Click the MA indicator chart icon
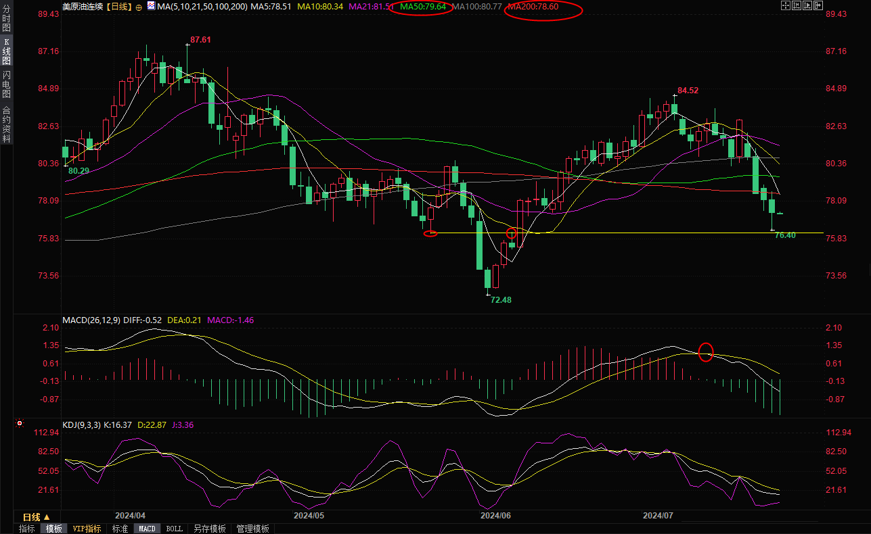This screenshot has width=871, height=534. (150, 6)
